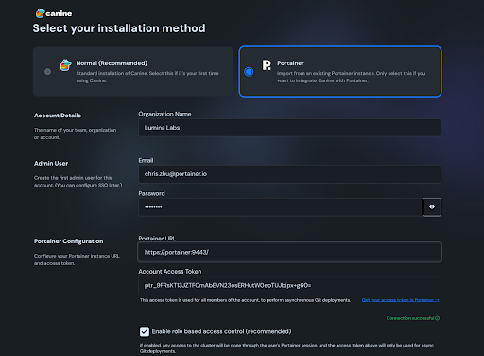Click the 'Connection successful' status text
This screenshot has width=484, height=356.
[x=410, y=318]
